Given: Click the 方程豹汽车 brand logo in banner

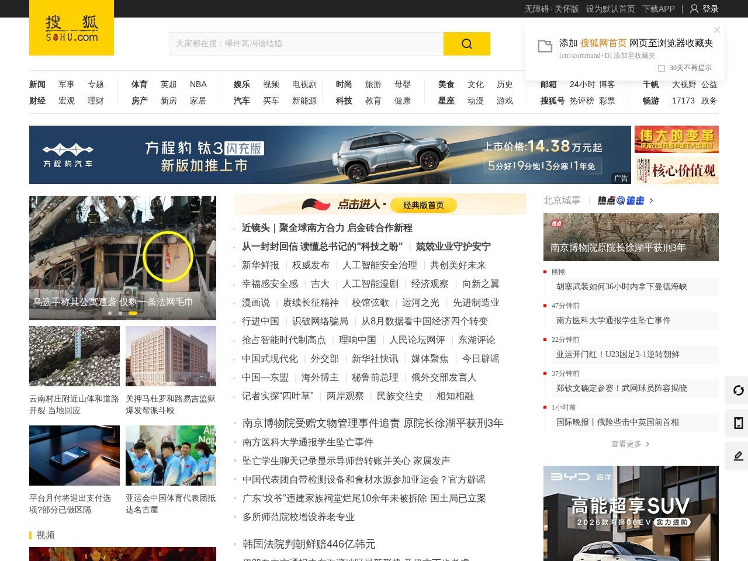Looking at the screenshot, I should point(68,155).
